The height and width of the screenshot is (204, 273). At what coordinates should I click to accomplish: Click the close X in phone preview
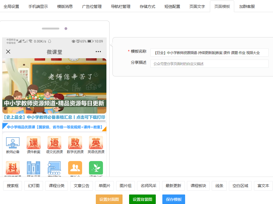[8, 52]
